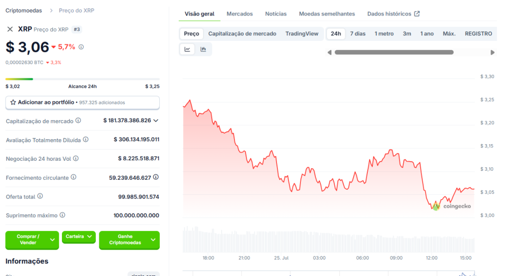Select the TradingView chart toggle
The width and height of the screenshot is (511, 276).
(x=302, y=33)
